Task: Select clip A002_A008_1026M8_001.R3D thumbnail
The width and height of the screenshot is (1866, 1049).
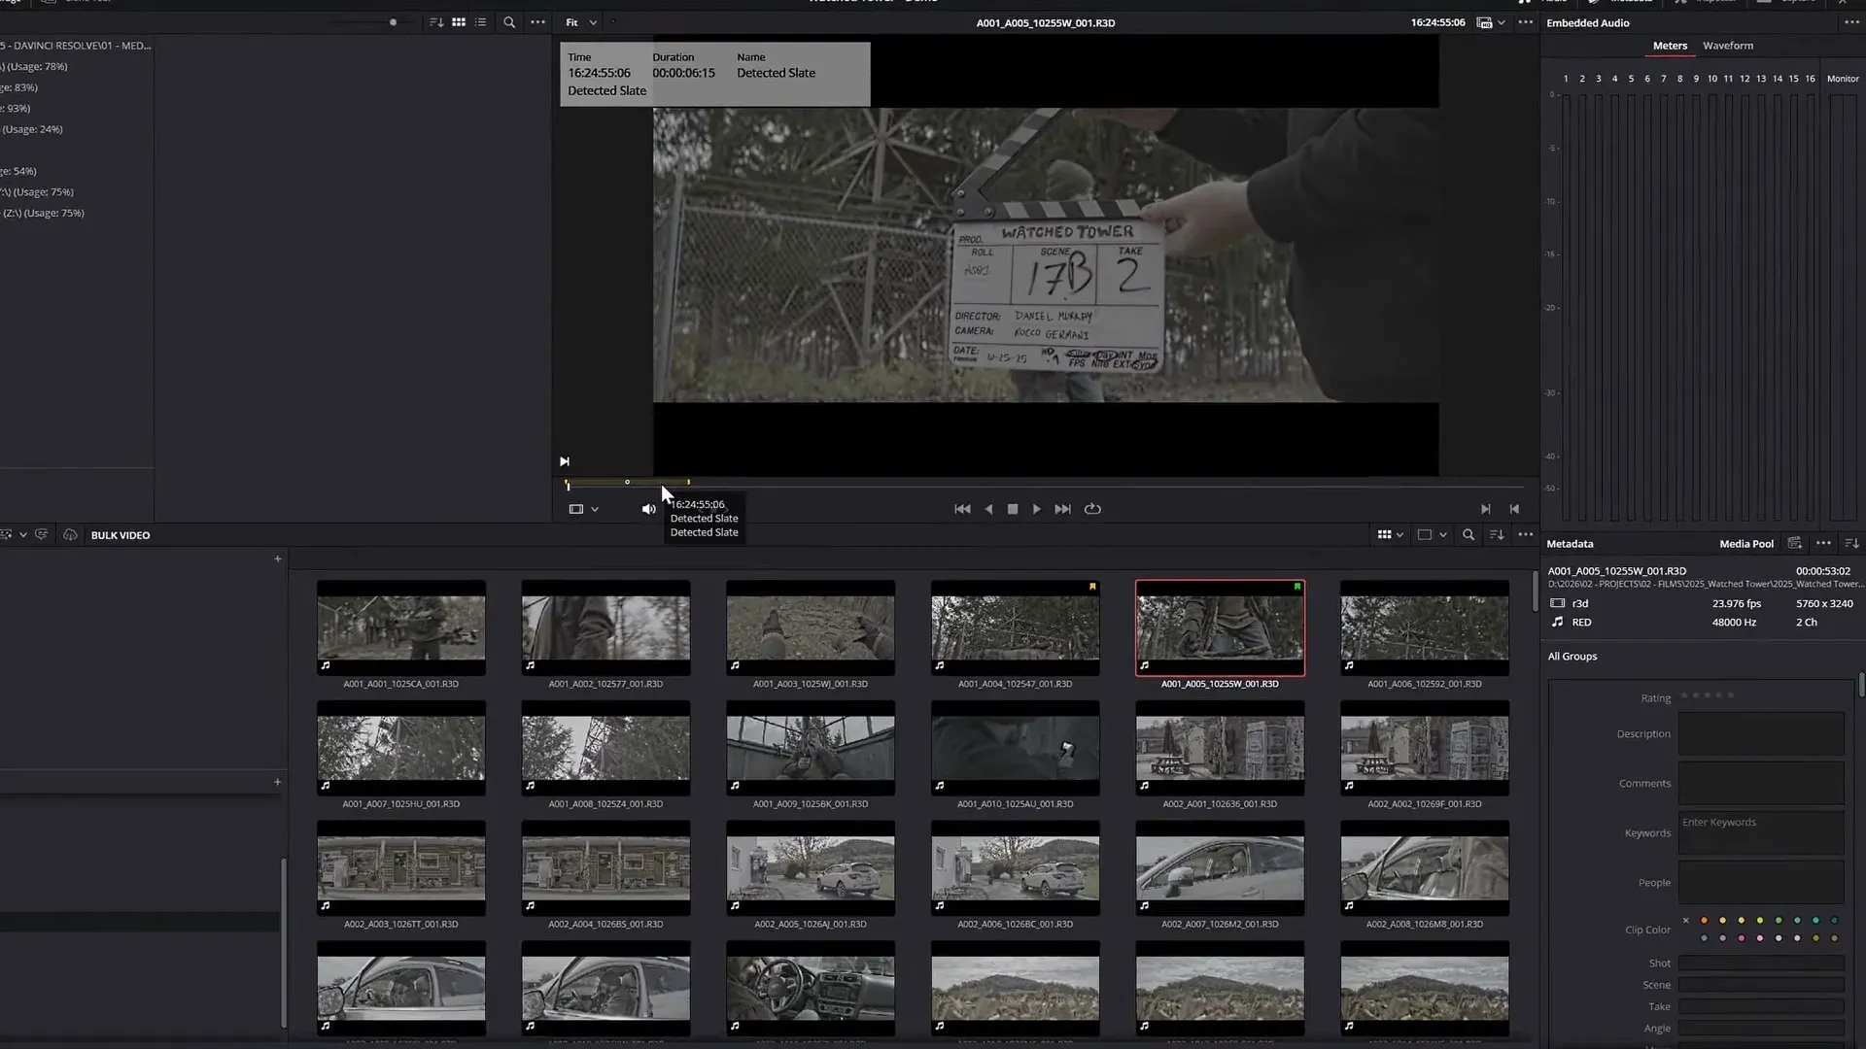Action: click(x=1425, y=868)
